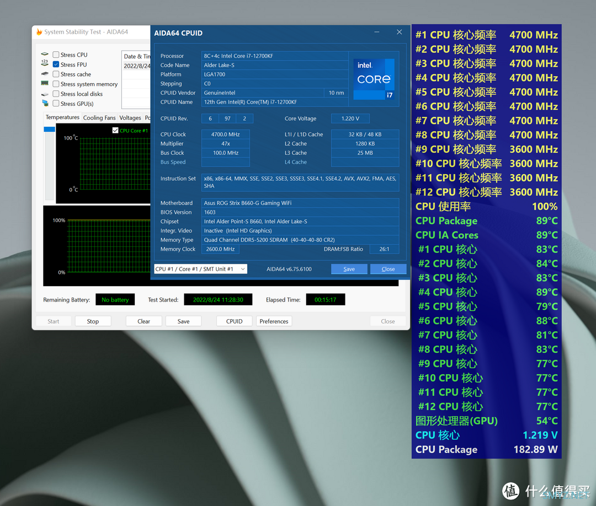Enable the Stress CPU checkbox
This screenshot has height=506, width=596.
(56, 55)
